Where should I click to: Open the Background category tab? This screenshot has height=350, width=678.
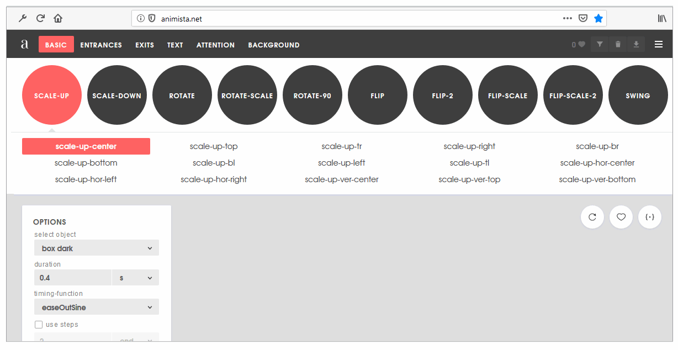pyautogui.click(x=274, y=45)
